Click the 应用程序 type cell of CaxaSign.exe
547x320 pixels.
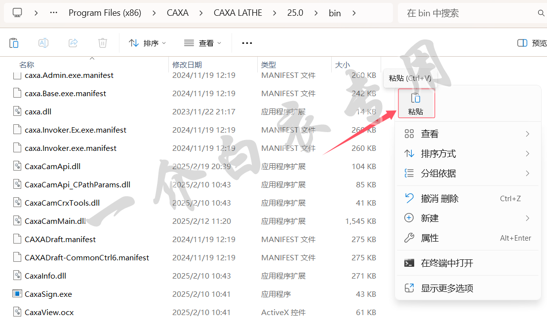pos(276,294)
